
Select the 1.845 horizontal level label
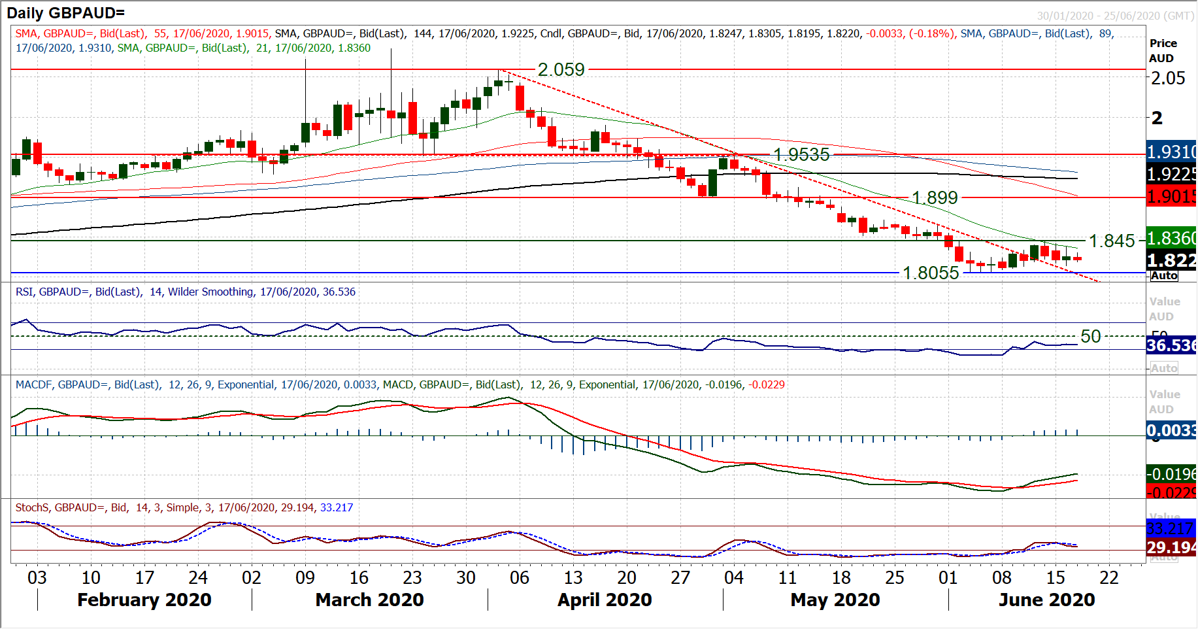(x=1112, y=241)
